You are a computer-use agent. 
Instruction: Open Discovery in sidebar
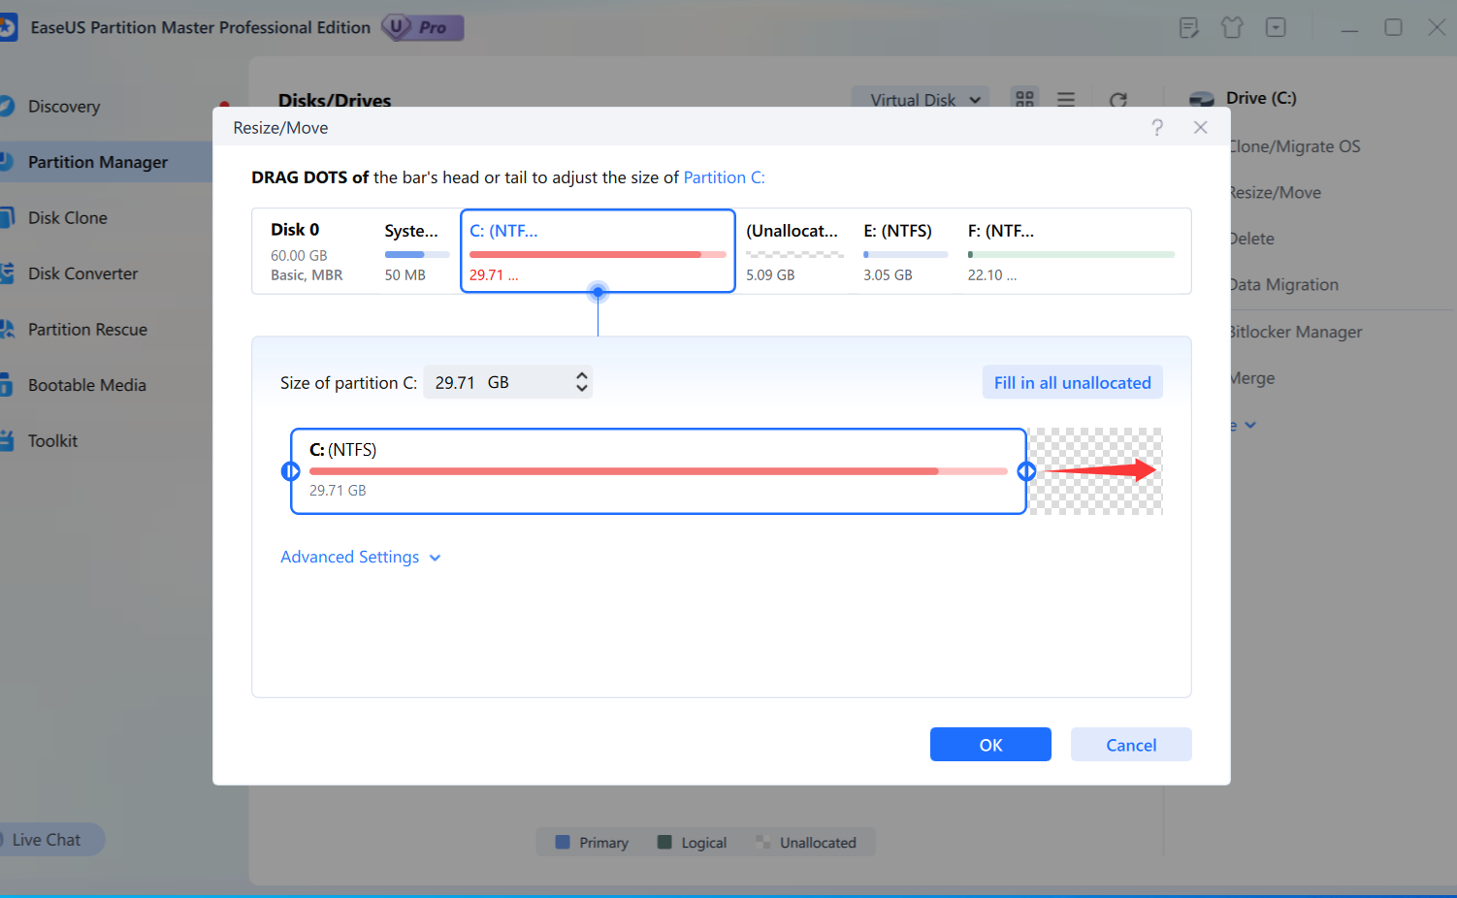click(x=64, y=107)
